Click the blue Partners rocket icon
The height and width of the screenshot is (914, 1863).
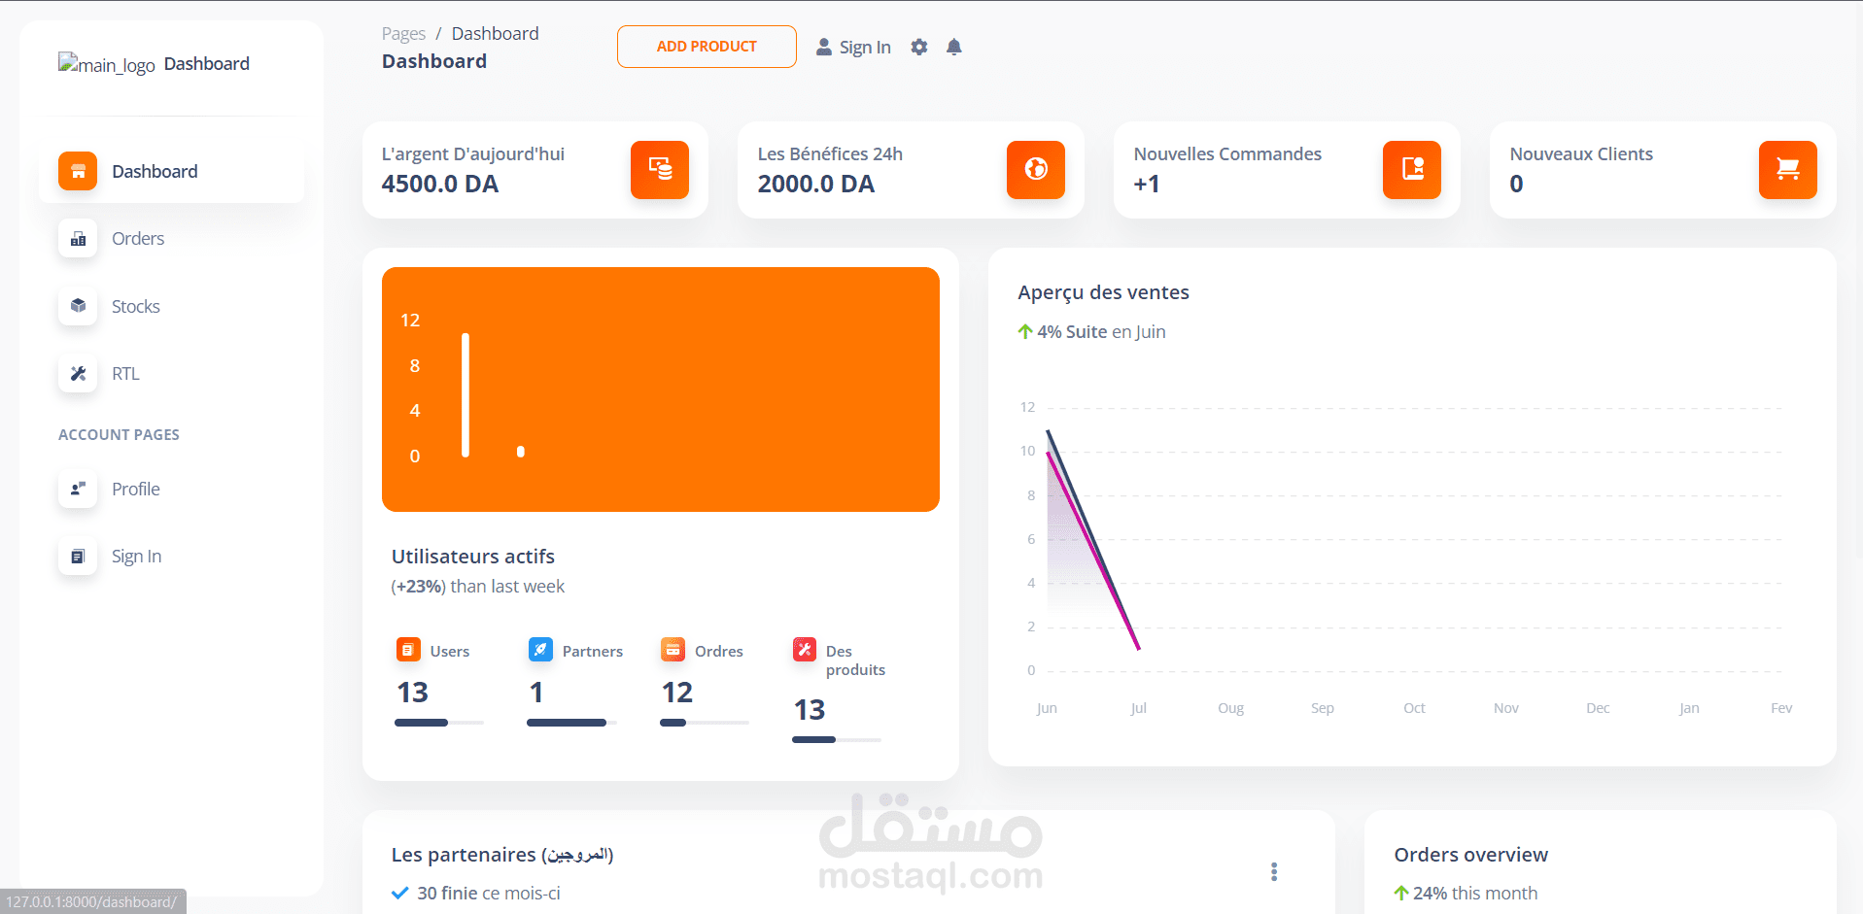click(x=540, y=650)
